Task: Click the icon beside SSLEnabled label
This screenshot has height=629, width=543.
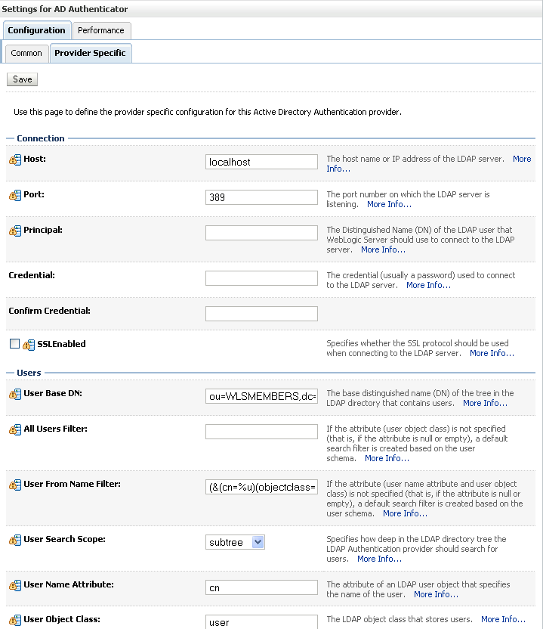Action: tap(29, 345)
